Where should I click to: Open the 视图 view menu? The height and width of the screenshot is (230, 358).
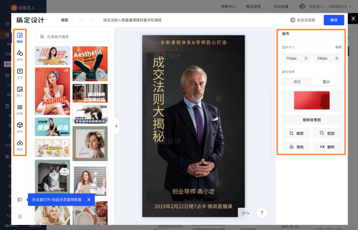(x=64, y=20)
